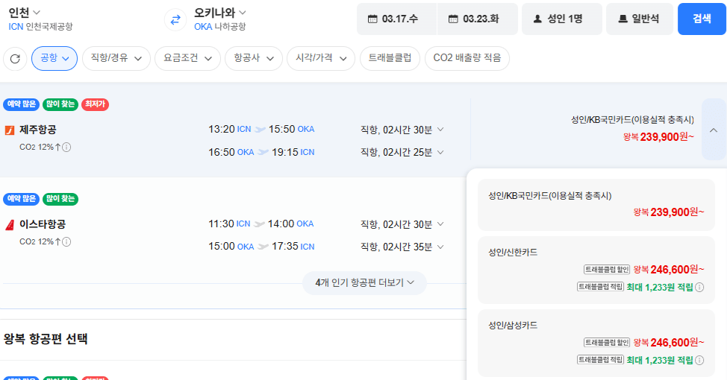Click the 제주항공 airline logo
Viewport: 727px width, 380px height.
[x=10, y=130]
